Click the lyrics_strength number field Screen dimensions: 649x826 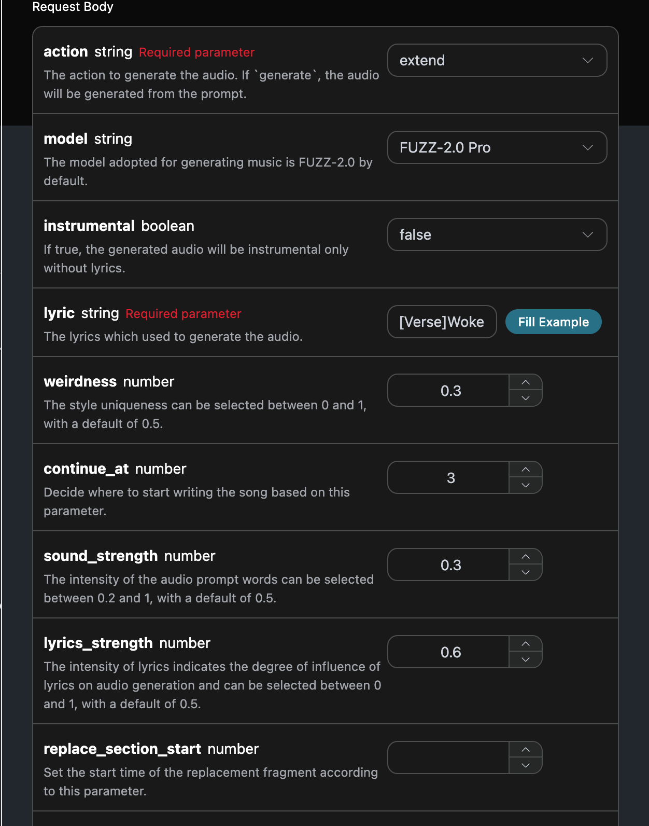449,652
